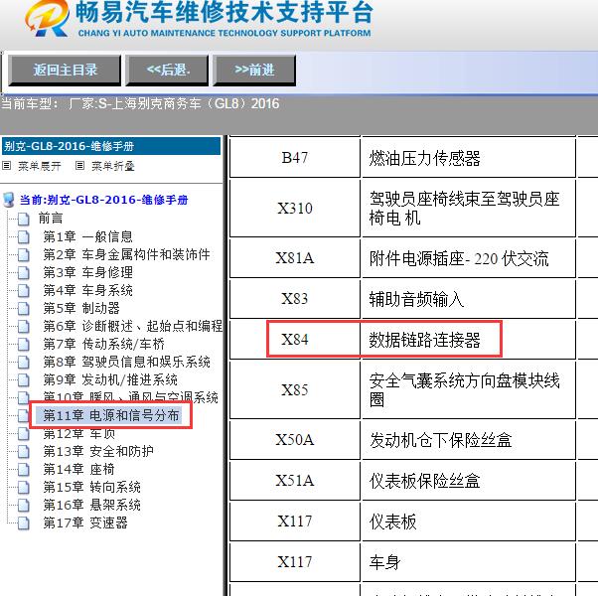Click 附件电源插座- 220 伏交流 cell

click(468, 258)
